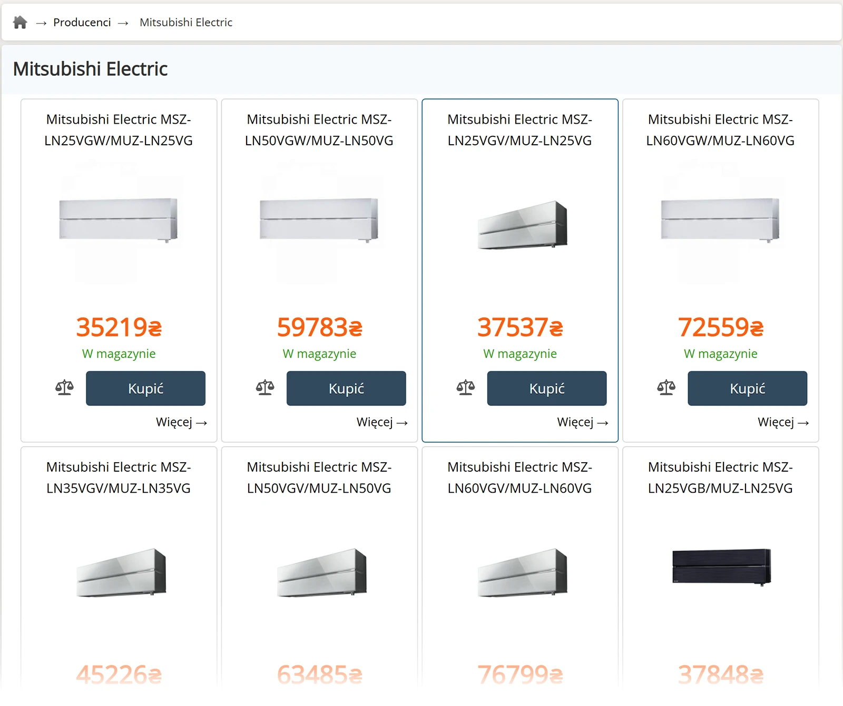Click the home icon in breadcrumb
The height and width of the screenshot is (706, 843).
point(20,22)
